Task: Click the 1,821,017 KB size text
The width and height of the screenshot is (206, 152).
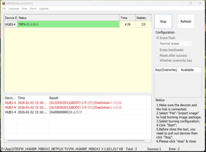Action: click(x=113, y=149)
